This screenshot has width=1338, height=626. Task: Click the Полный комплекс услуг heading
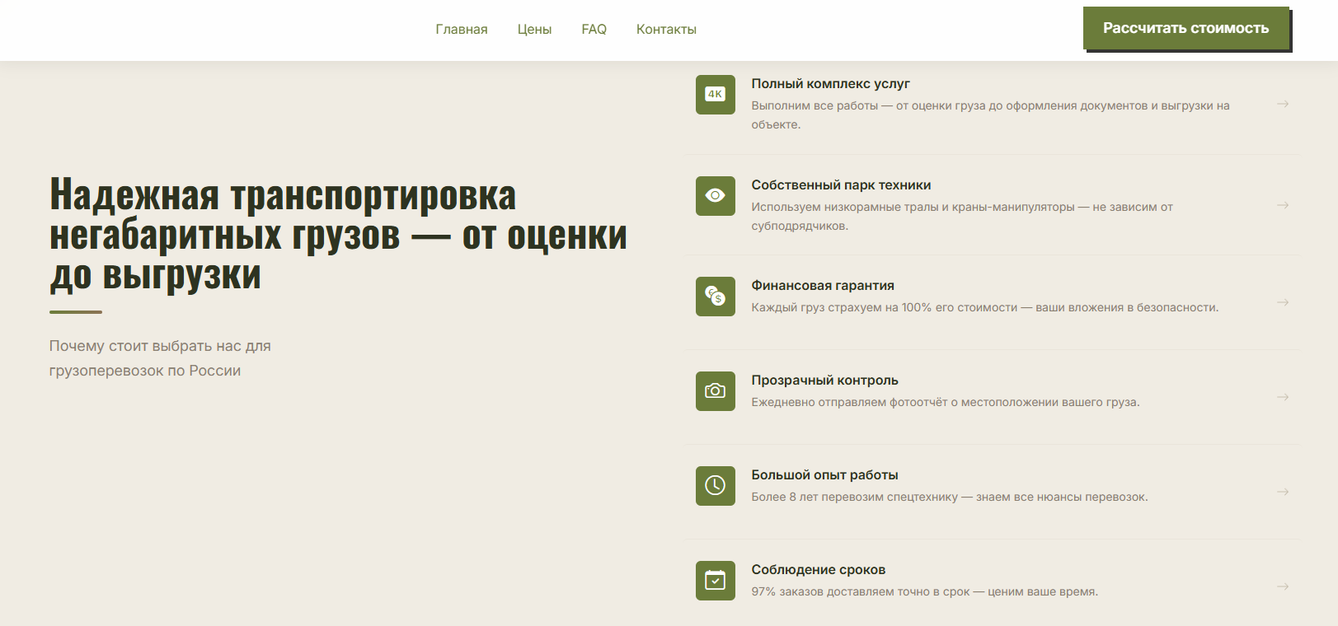(x=830, y=84)
